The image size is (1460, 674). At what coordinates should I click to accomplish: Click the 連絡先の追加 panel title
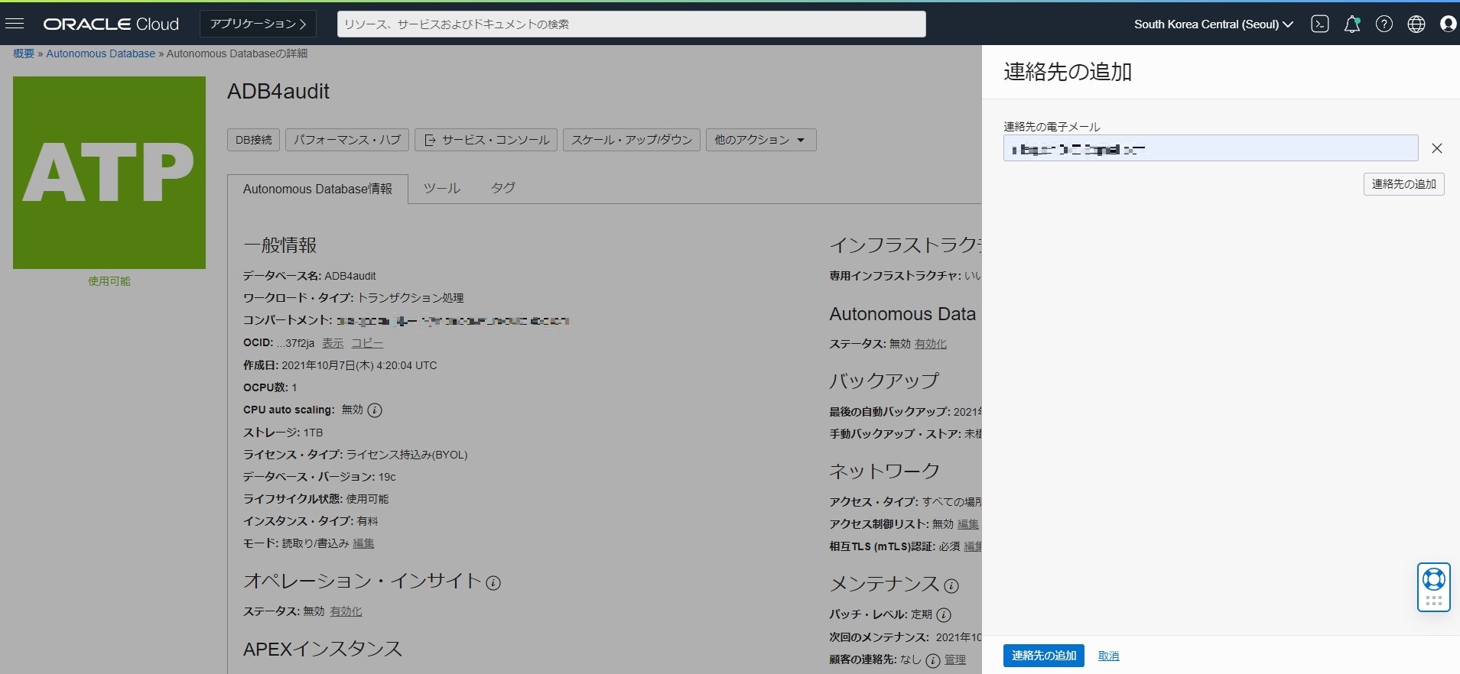tap(1068, 72)
